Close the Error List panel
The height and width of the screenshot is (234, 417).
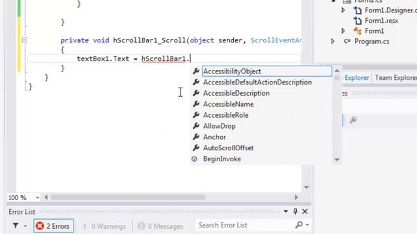point(305,211)
